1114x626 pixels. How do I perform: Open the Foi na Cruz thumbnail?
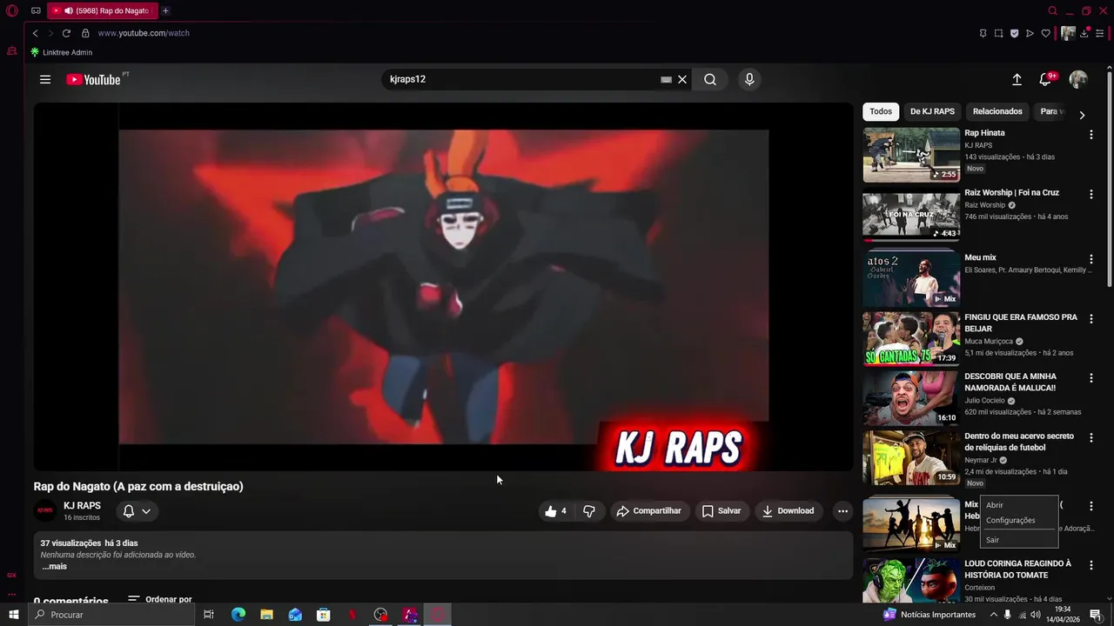[911, 215]
